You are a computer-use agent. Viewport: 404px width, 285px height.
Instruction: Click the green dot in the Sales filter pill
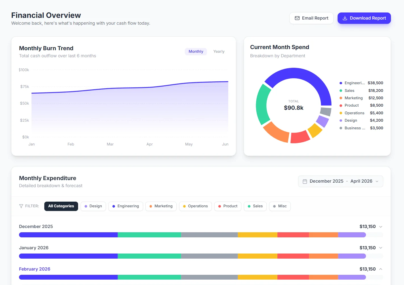[x=249, y=206]
